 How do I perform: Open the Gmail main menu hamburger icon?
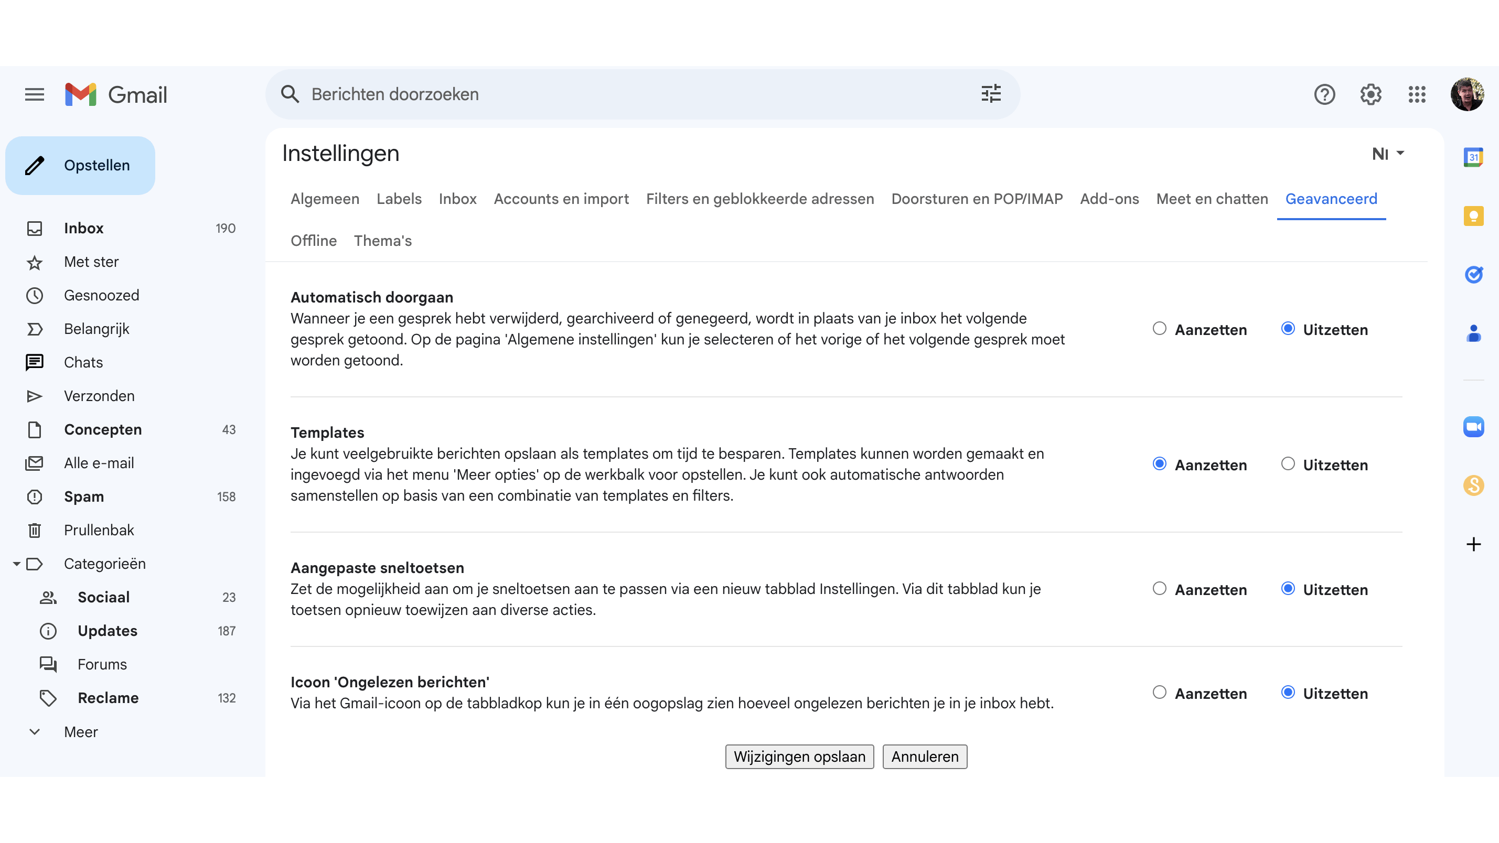point(34,94)
